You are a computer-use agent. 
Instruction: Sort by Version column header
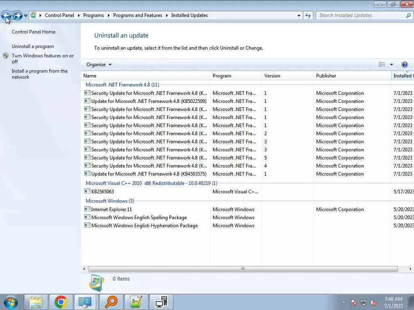(287, 75)
